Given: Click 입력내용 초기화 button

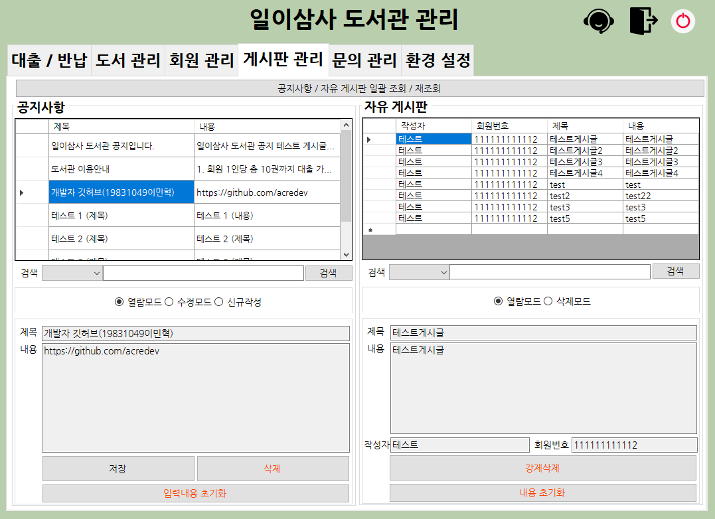Looking at the screenshot, I should (x=196, y=493).
